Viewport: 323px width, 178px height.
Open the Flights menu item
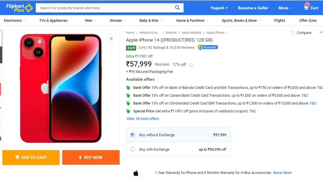tap(280, 21)
